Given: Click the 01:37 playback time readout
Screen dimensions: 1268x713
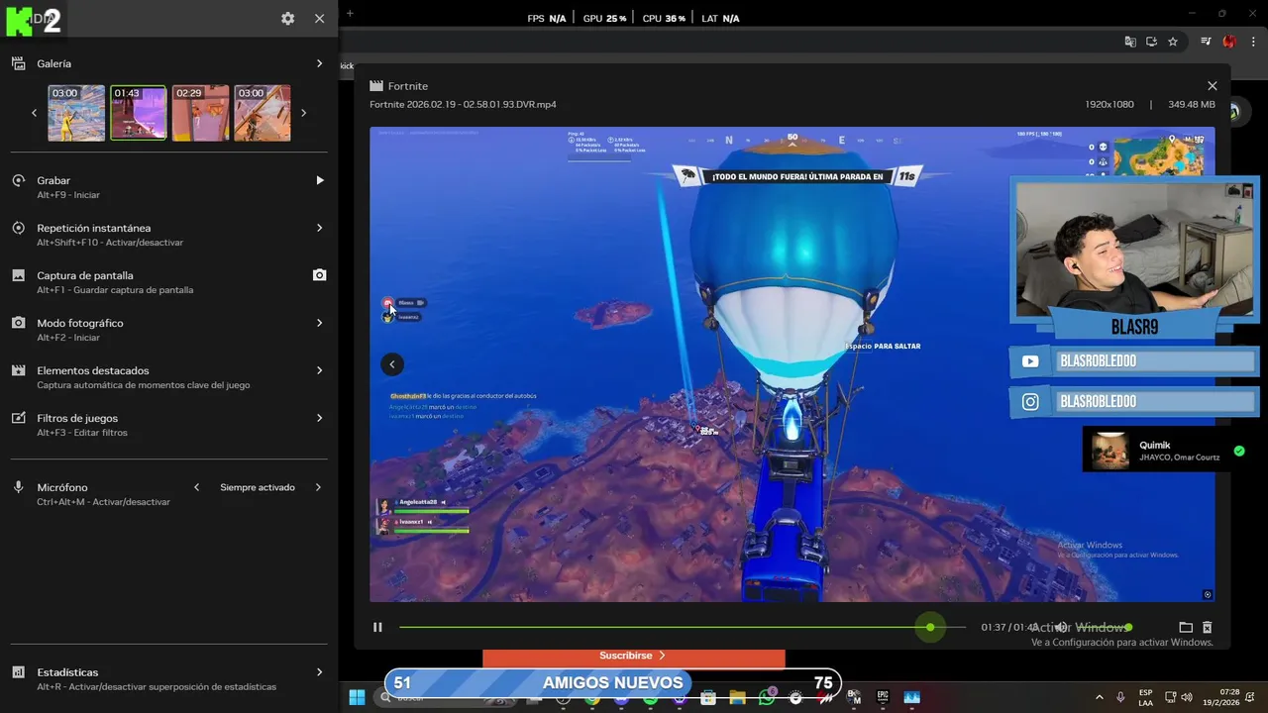Looking at the screenshot, I should coord(994,627).
